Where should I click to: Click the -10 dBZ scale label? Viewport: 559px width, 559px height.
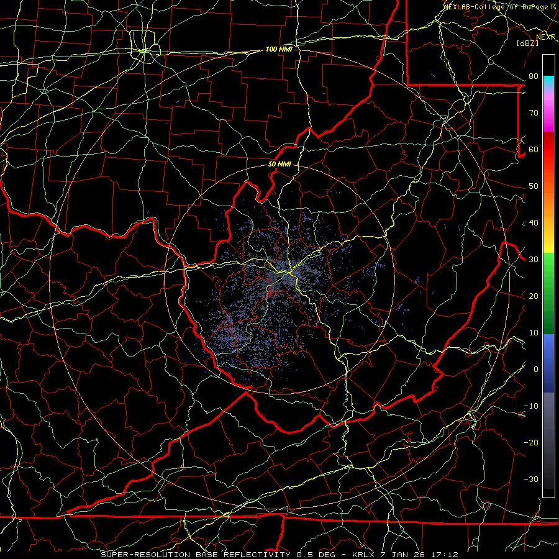[x=531, y=406]
